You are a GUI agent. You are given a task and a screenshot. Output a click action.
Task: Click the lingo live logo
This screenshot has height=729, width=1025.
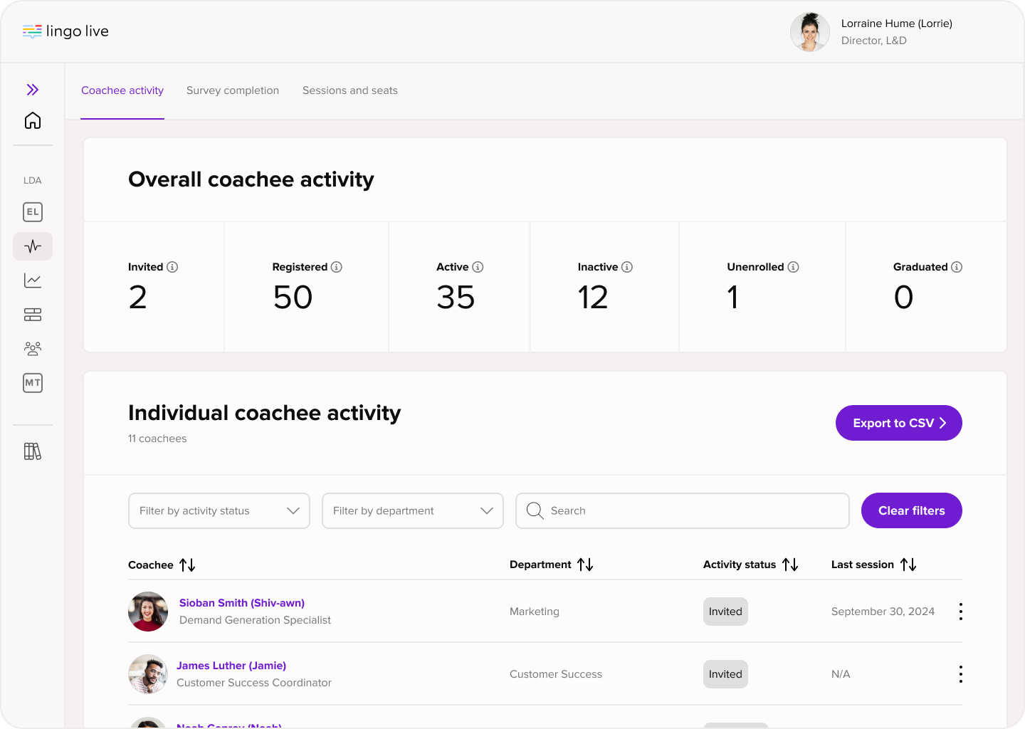click(x=65, y=31)
